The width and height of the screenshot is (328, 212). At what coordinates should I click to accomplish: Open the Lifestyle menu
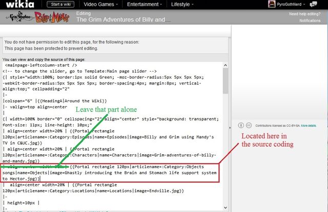(x=182, y=5)
